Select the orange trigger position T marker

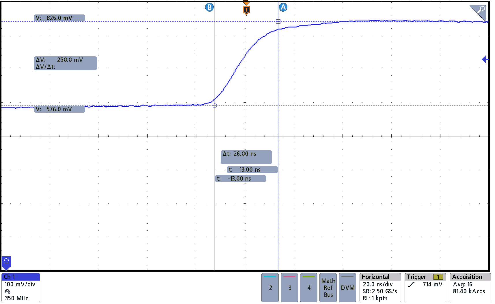tap(246, 10)
